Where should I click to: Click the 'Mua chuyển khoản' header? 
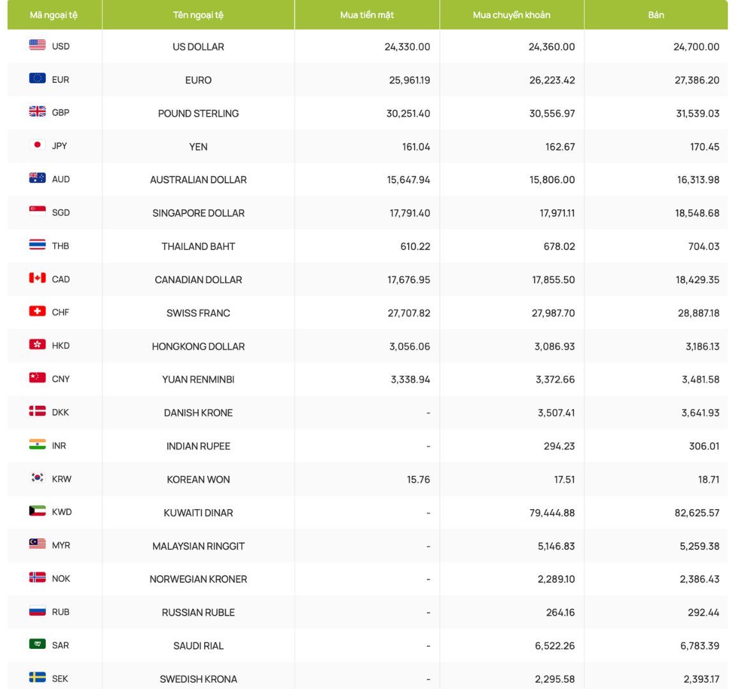point(511,15)
